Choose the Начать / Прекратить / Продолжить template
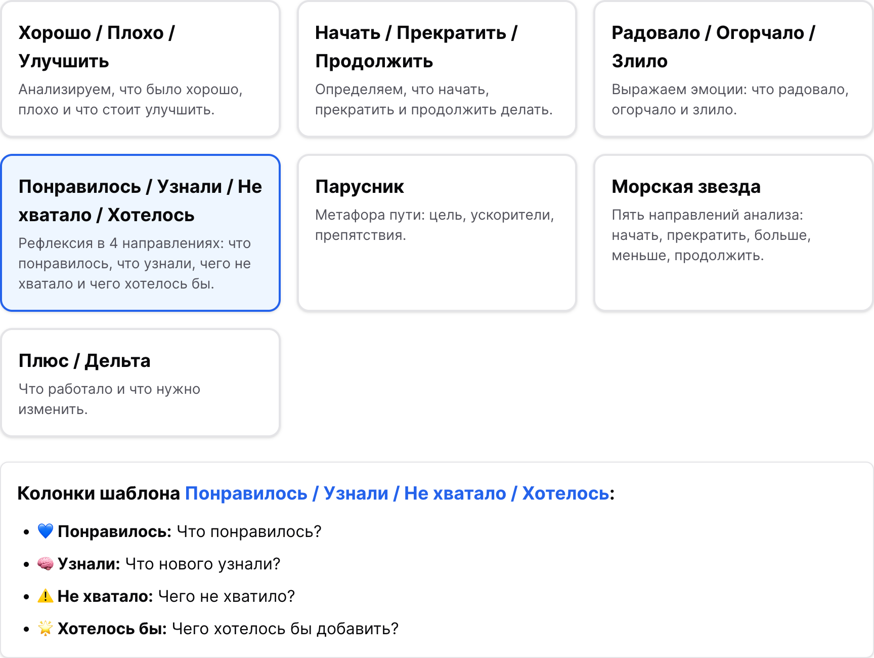Viewport: 874px width, 658px height. [x=436, y=69]
